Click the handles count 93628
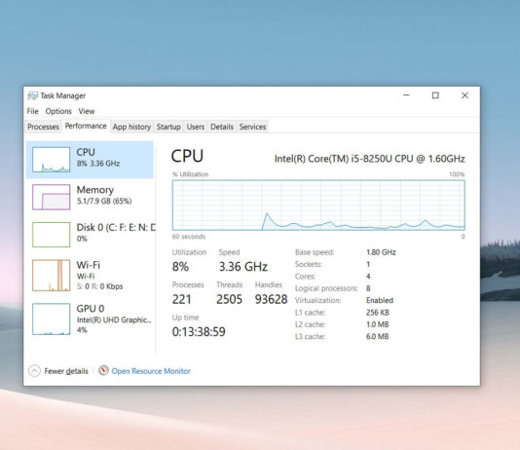This screenshot has height=450, width=520. [271, 299]
